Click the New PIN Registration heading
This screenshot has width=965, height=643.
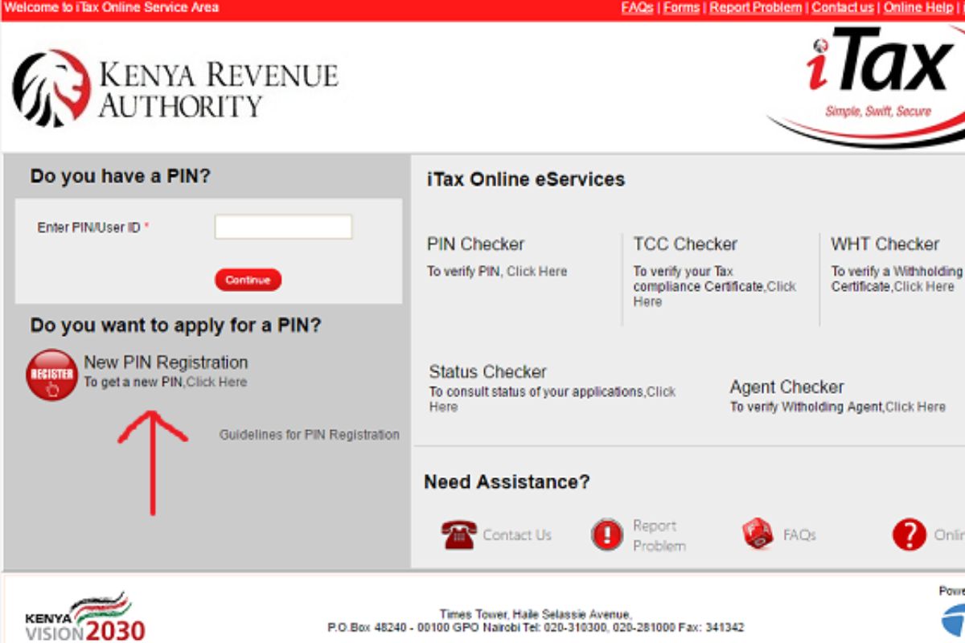(166, 362)
